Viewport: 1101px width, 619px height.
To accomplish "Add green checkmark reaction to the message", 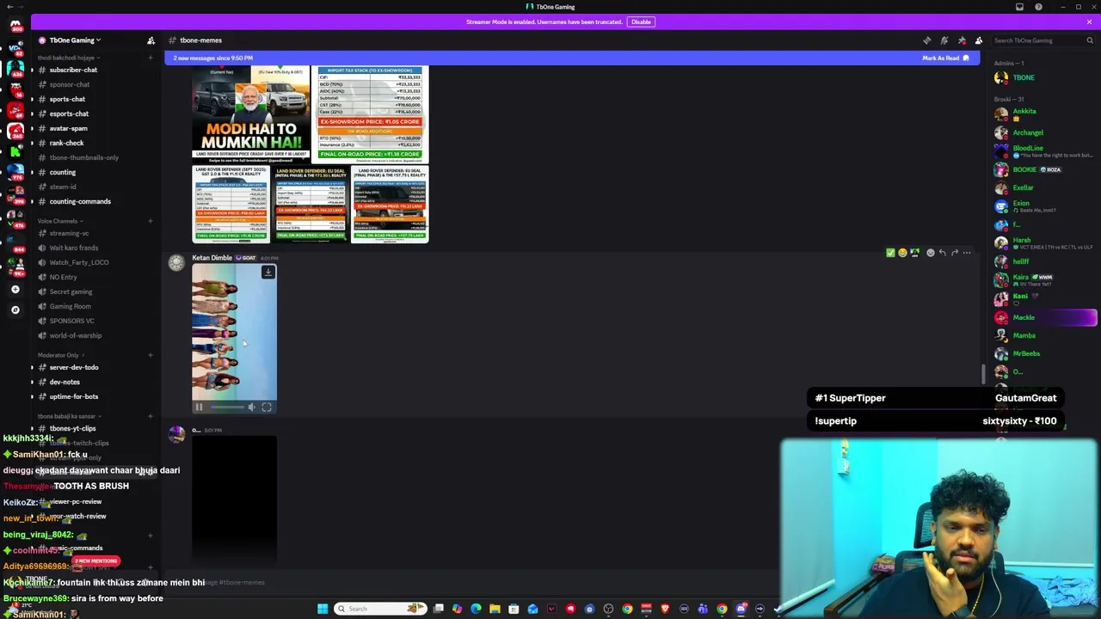I will 890,253.
